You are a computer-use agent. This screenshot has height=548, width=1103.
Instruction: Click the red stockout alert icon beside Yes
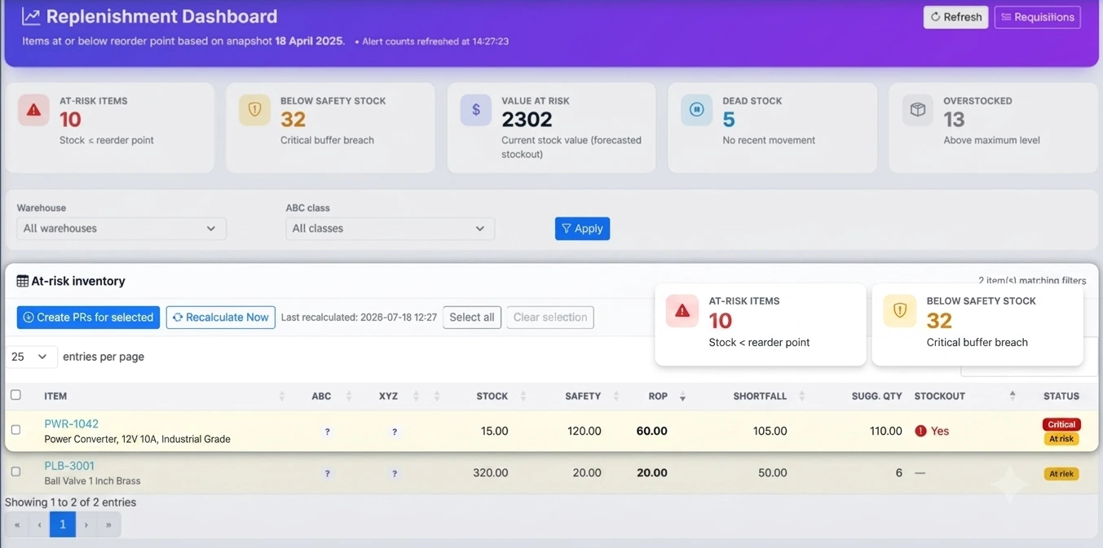(x=921, y=431)
